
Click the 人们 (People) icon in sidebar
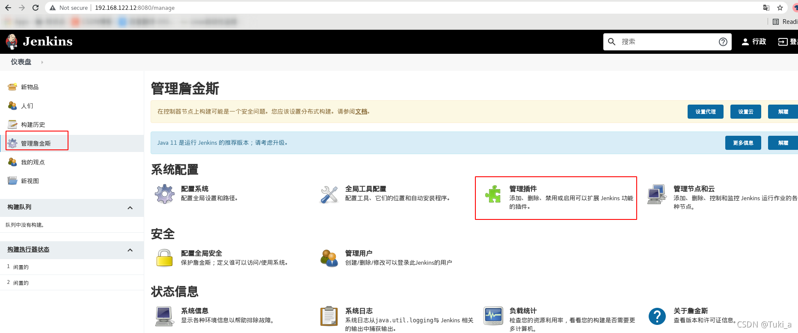12,105
